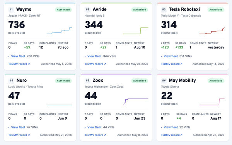Click the Authorized badge on Waymo card
The image size is (232, 145).
click(63, 10)
